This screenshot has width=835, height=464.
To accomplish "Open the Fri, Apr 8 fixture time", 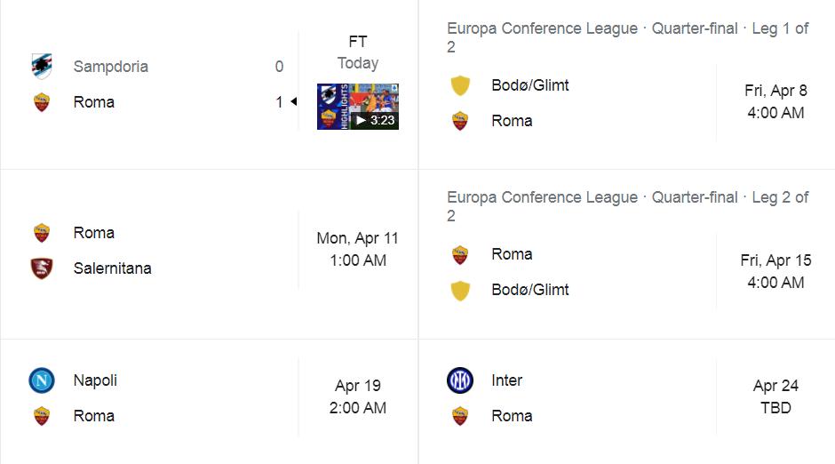I will pyautogui.click(x=775, y=101).
